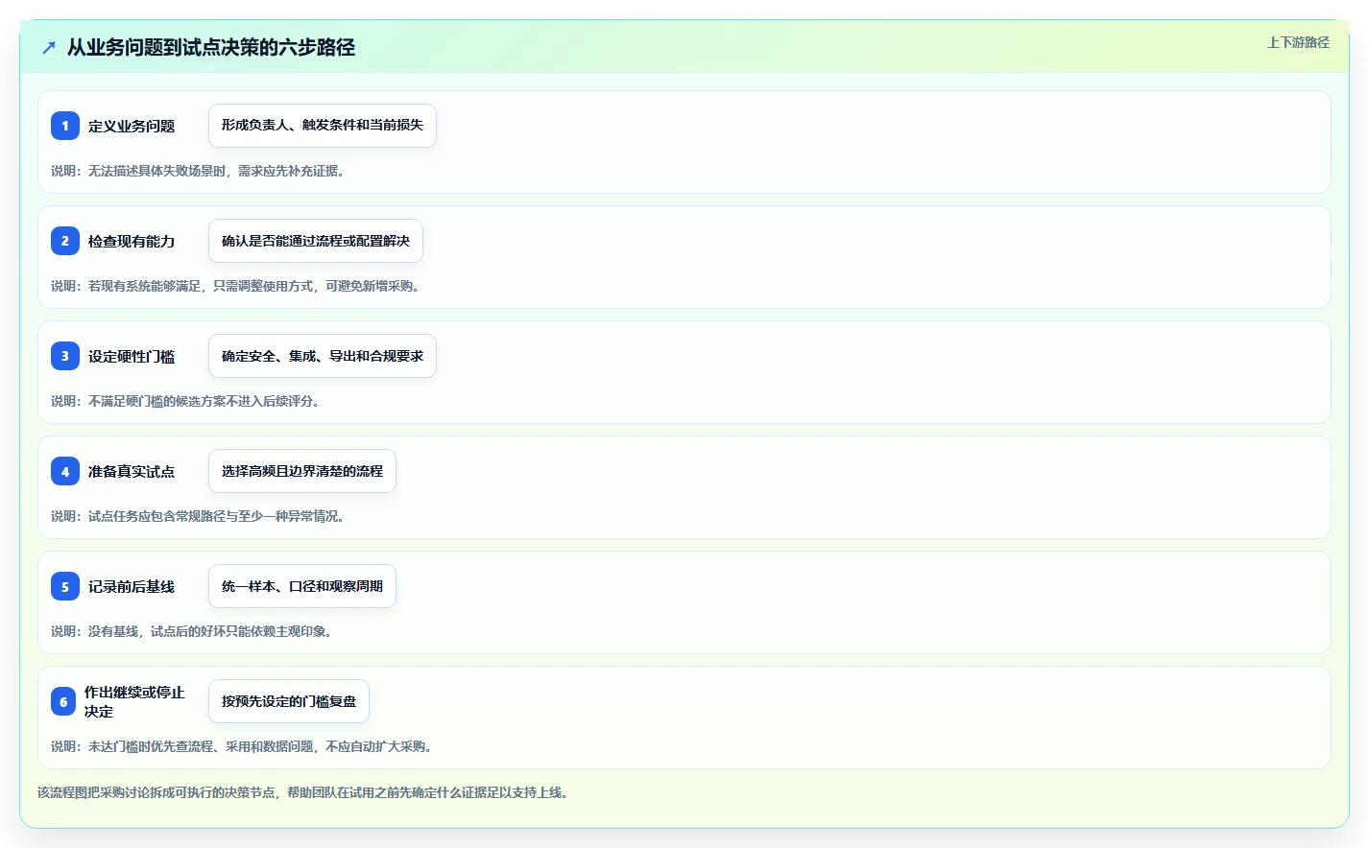This screenshot has height=848, width=1369.
Task: Click the step 4 number badge
Action: click(x=65, y=471)
